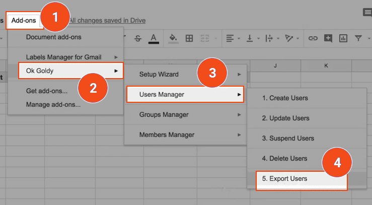
Task: Select 5. Export Users
Action: (x=302, y=179)
